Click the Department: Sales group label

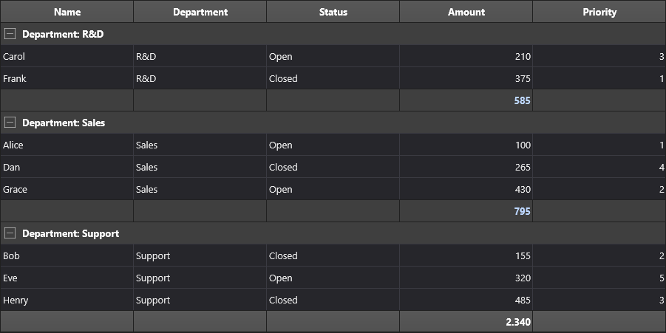[x=64, y=123]
